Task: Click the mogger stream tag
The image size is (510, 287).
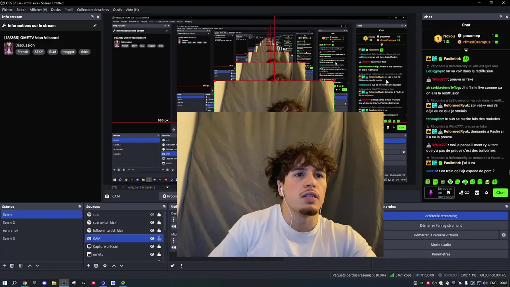Action: [x=68, y=52]
